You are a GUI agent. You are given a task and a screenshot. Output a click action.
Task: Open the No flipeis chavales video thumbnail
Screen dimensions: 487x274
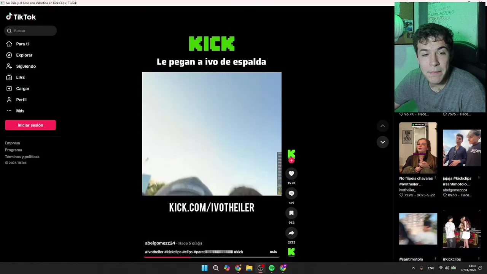click(x=418, y=148)
